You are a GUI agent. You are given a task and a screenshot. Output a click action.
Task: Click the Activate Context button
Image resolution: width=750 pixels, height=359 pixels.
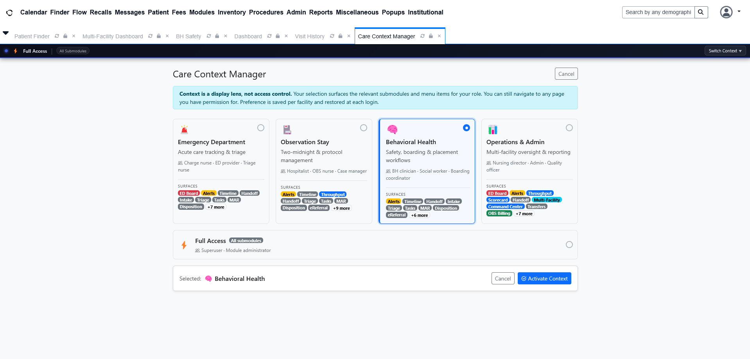point(544,279)
